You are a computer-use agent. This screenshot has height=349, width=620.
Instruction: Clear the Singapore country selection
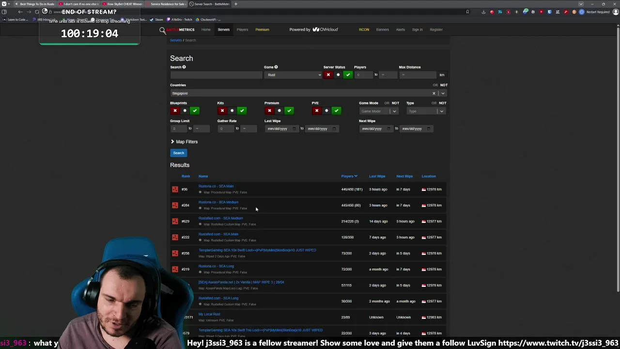(434, 93)
